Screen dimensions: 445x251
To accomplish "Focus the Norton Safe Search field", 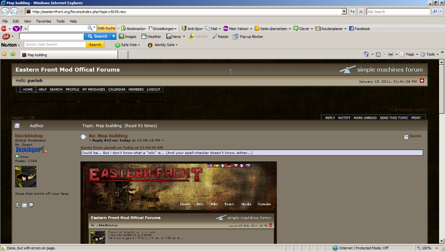I will tap(55, 44).
